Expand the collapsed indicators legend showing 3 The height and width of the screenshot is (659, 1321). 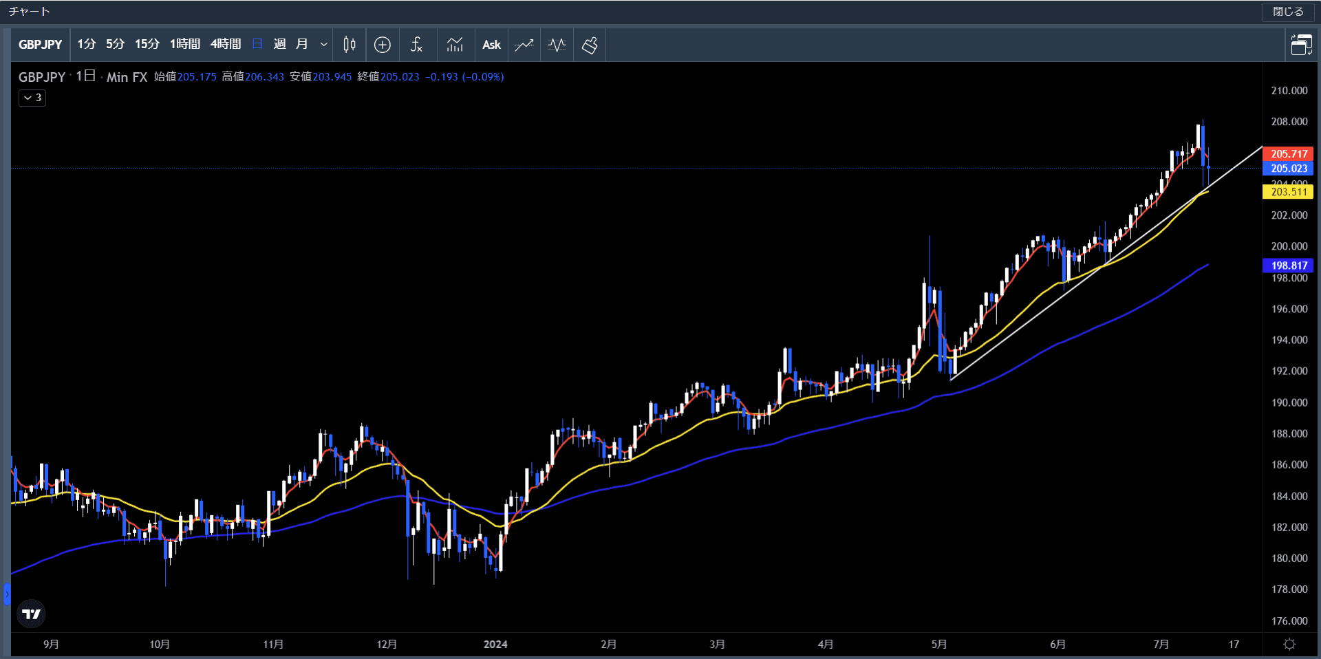pyautogui.click(x=32, y=98)
